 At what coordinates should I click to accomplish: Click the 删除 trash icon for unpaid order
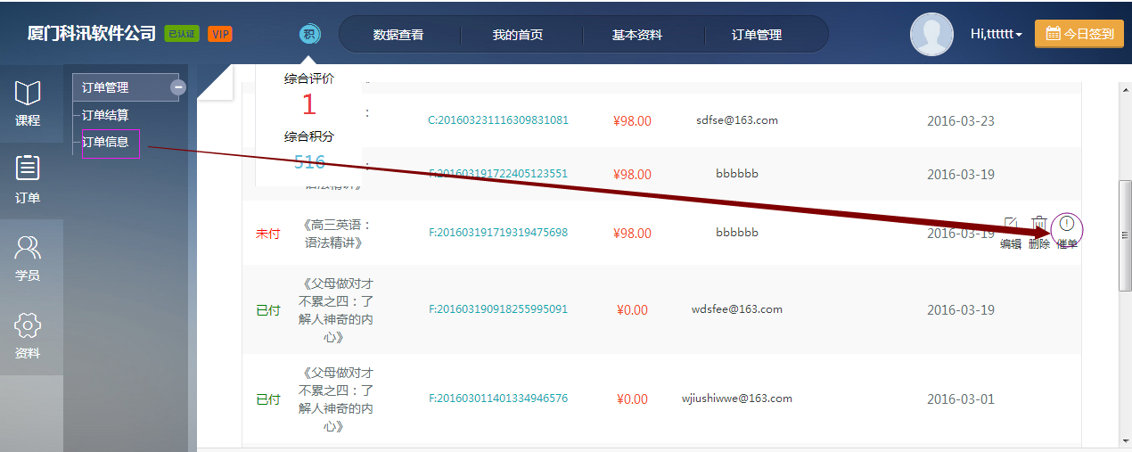[1039, 224]
